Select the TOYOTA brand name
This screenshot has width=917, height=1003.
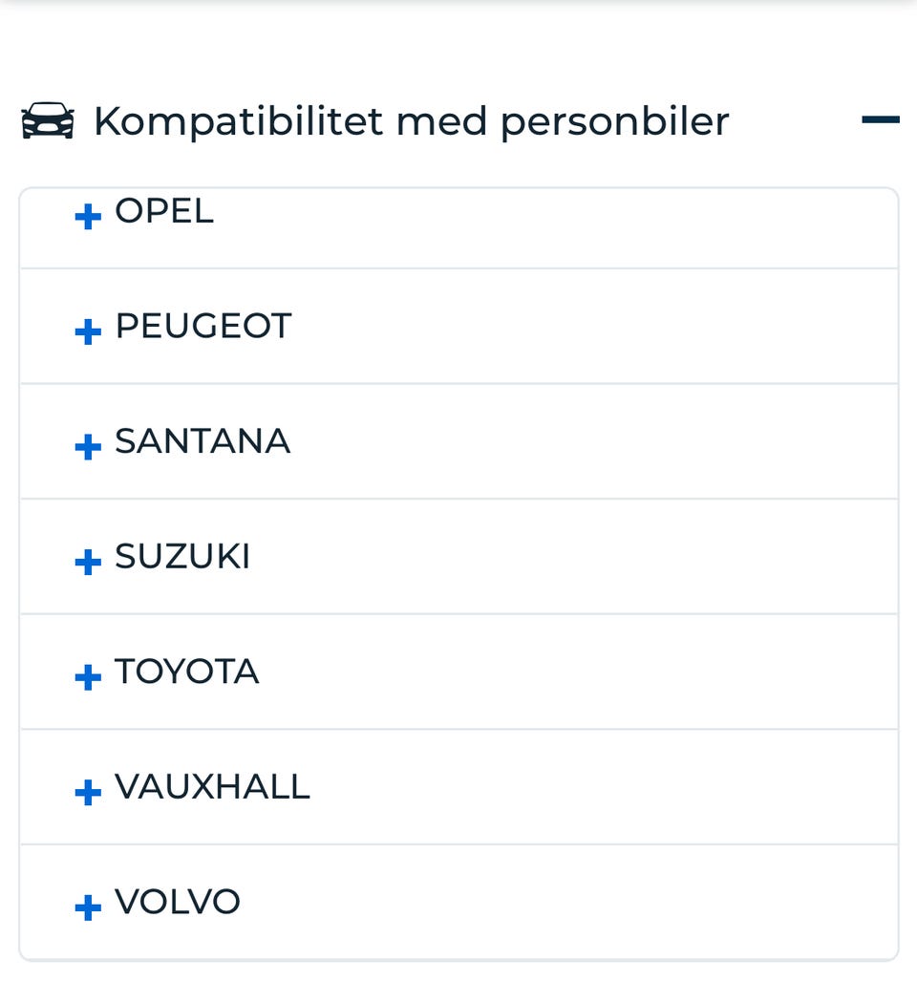pos(187,672)
